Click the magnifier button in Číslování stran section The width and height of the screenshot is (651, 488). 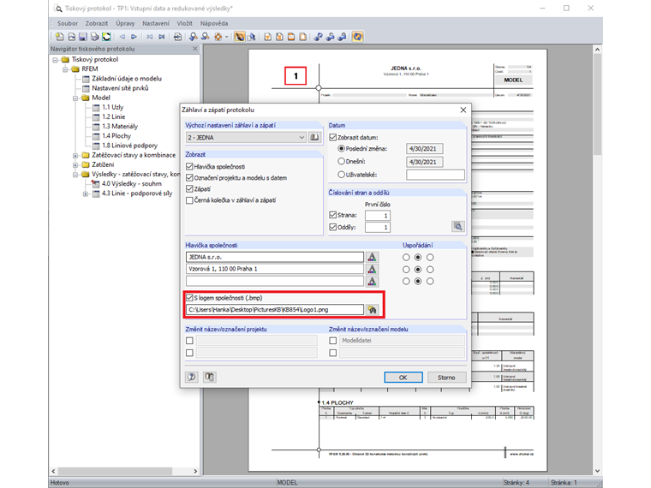(x=458, y=227)
